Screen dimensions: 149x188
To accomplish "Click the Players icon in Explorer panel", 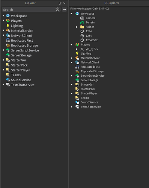I will coord(8,21).
